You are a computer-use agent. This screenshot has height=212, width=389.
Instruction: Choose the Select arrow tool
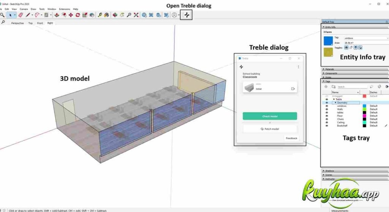click(x=10, y=15)
